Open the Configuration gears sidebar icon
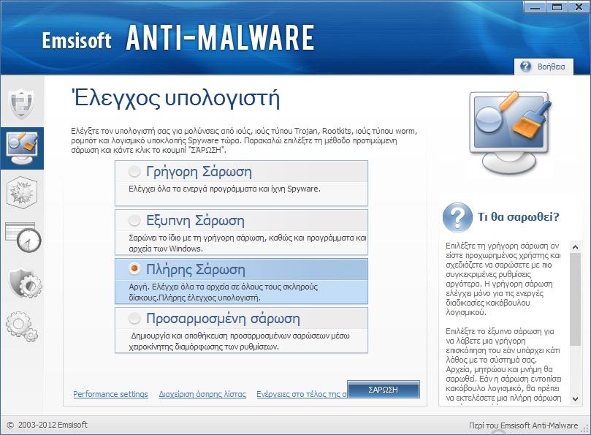Viewport: 591px width, 435px height. pyautogui.click(x=22, y=327)
